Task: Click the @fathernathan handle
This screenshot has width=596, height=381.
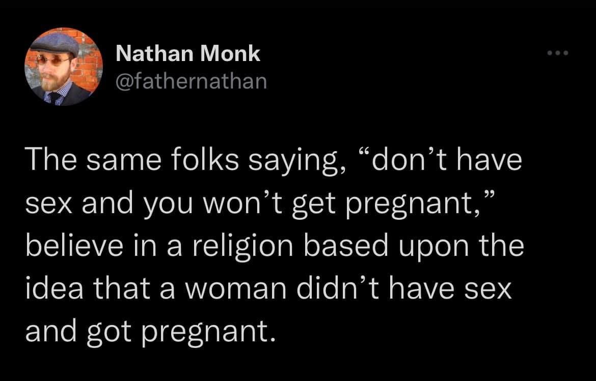Action: pyautogui.click(x=191, y=80)
